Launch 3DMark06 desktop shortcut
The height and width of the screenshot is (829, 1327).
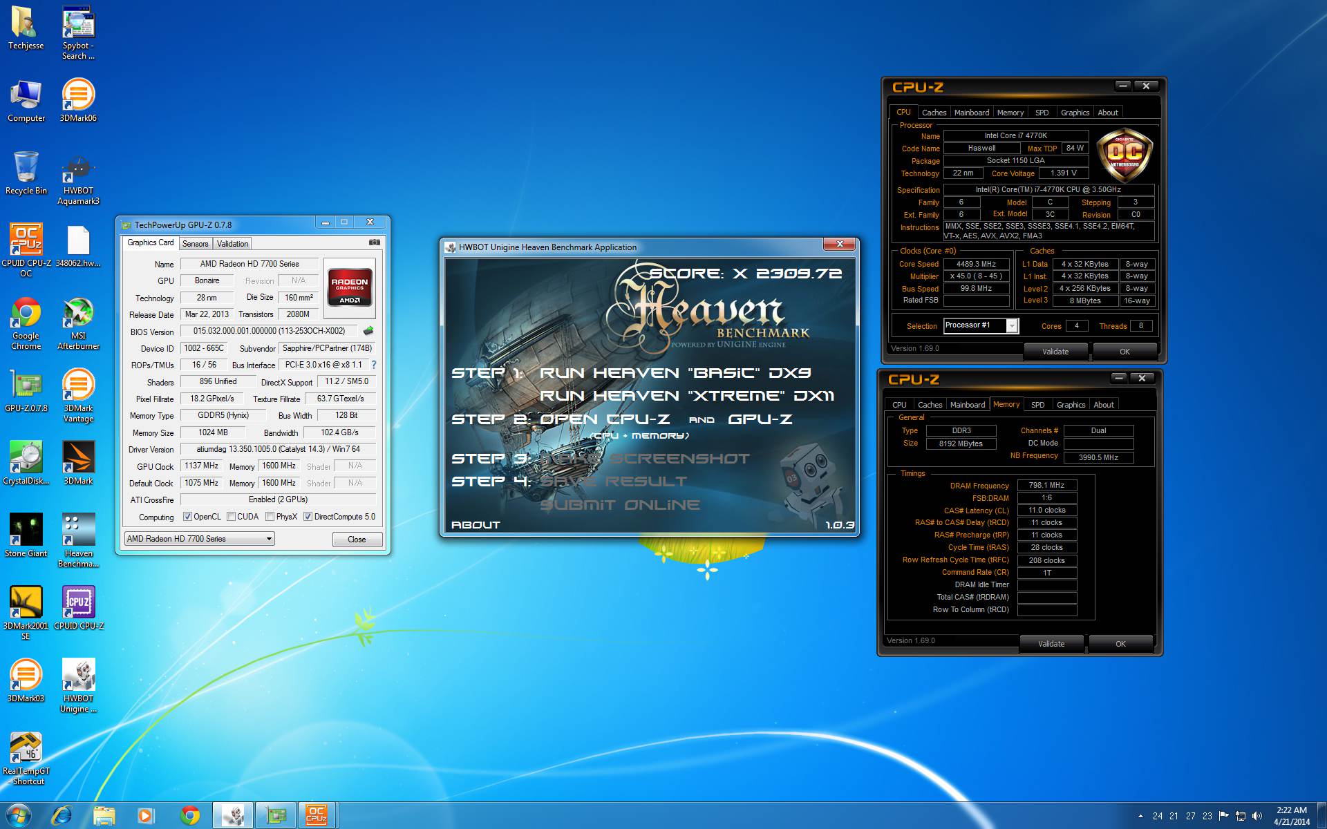pyautogui.click(x=78, y=101)
